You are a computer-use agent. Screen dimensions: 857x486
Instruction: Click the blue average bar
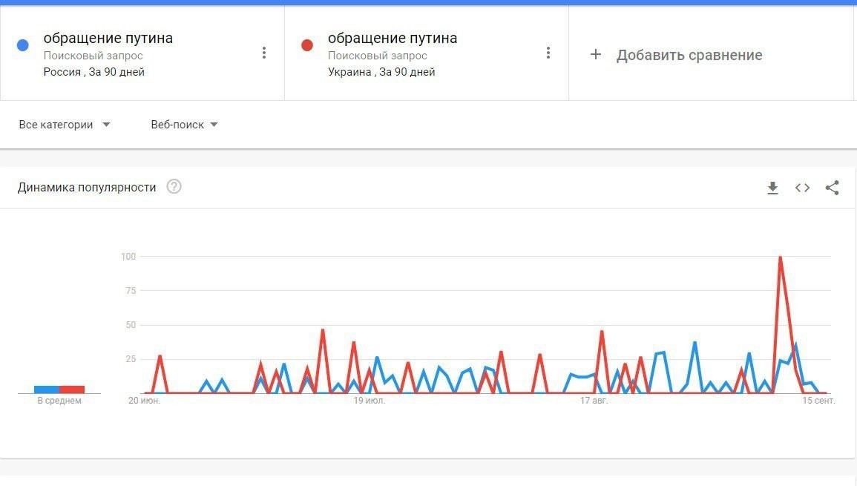point(47,390)
